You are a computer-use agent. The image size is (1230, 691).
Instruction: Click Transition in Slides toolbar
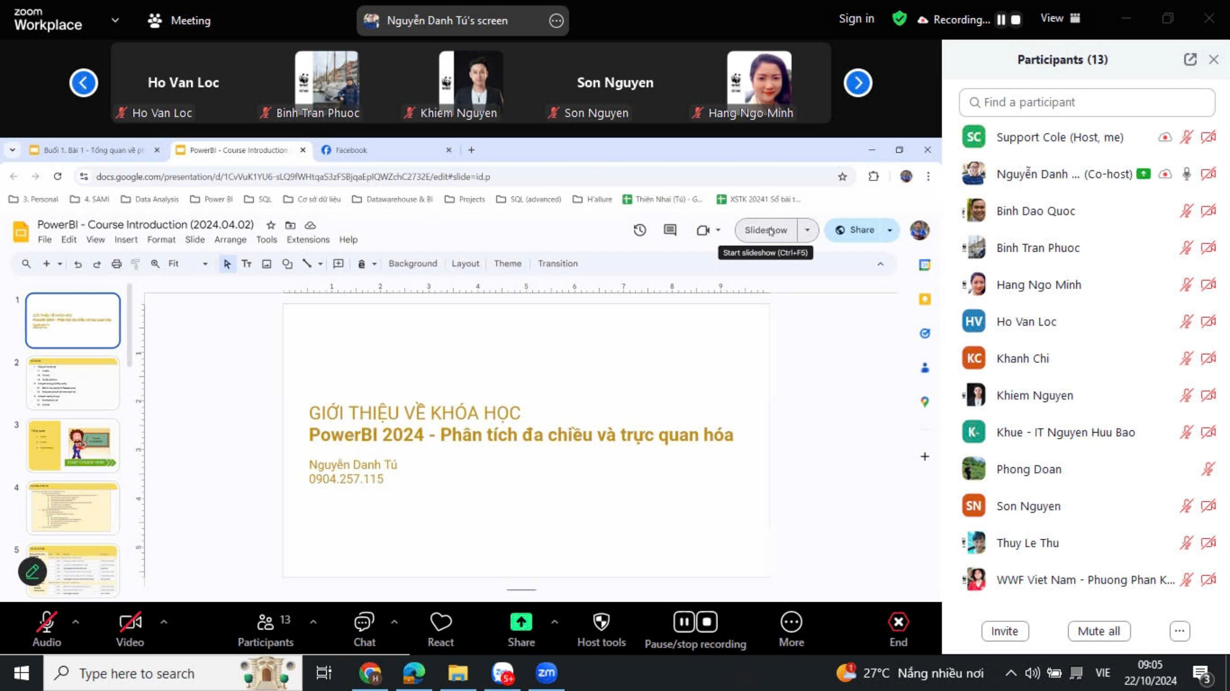(x=557, y=264)
